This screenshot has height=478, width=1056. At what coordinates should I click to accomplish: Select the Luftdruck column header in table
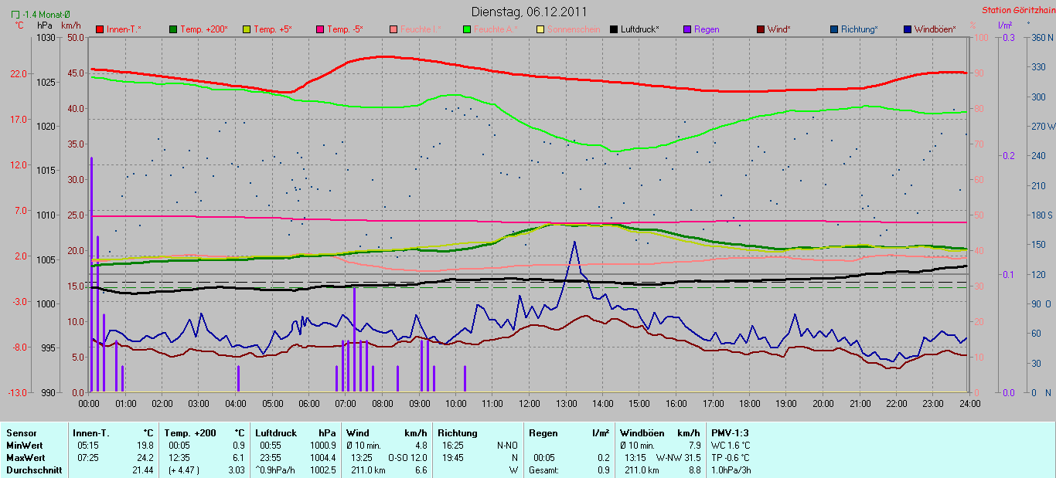[275, 433]
